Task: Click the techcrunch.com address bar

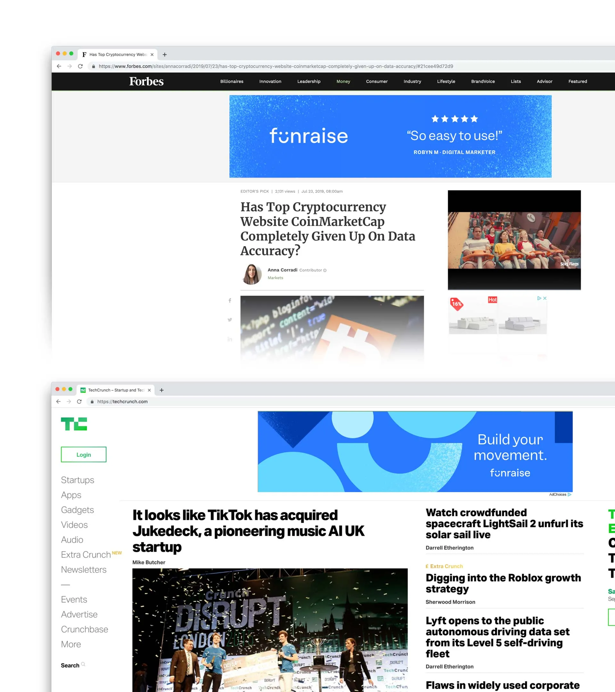Action: 122,401
